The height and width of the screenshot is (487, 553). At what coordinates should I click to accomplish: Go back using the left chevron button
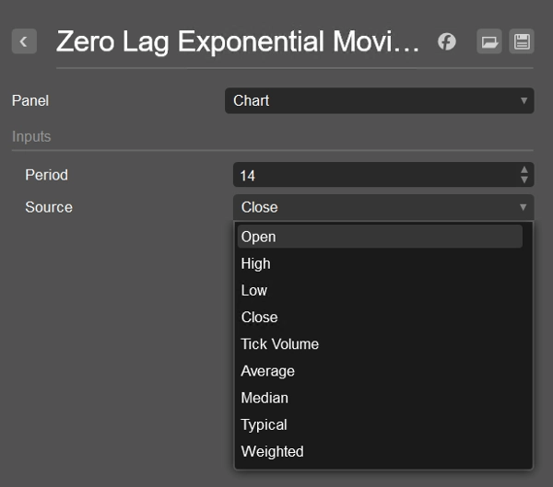[24, 41]
